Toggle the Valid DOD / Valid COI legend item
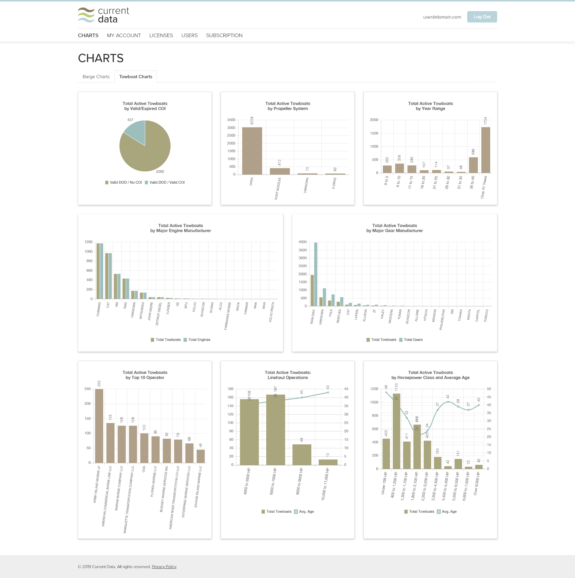575x578 pixels. 165,182
